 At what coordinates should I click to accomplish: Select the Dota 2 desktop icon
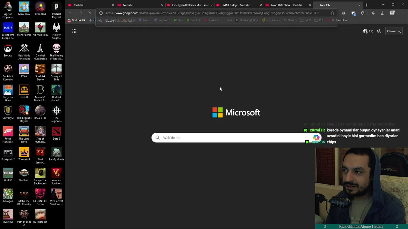click(x=56, y=133)
